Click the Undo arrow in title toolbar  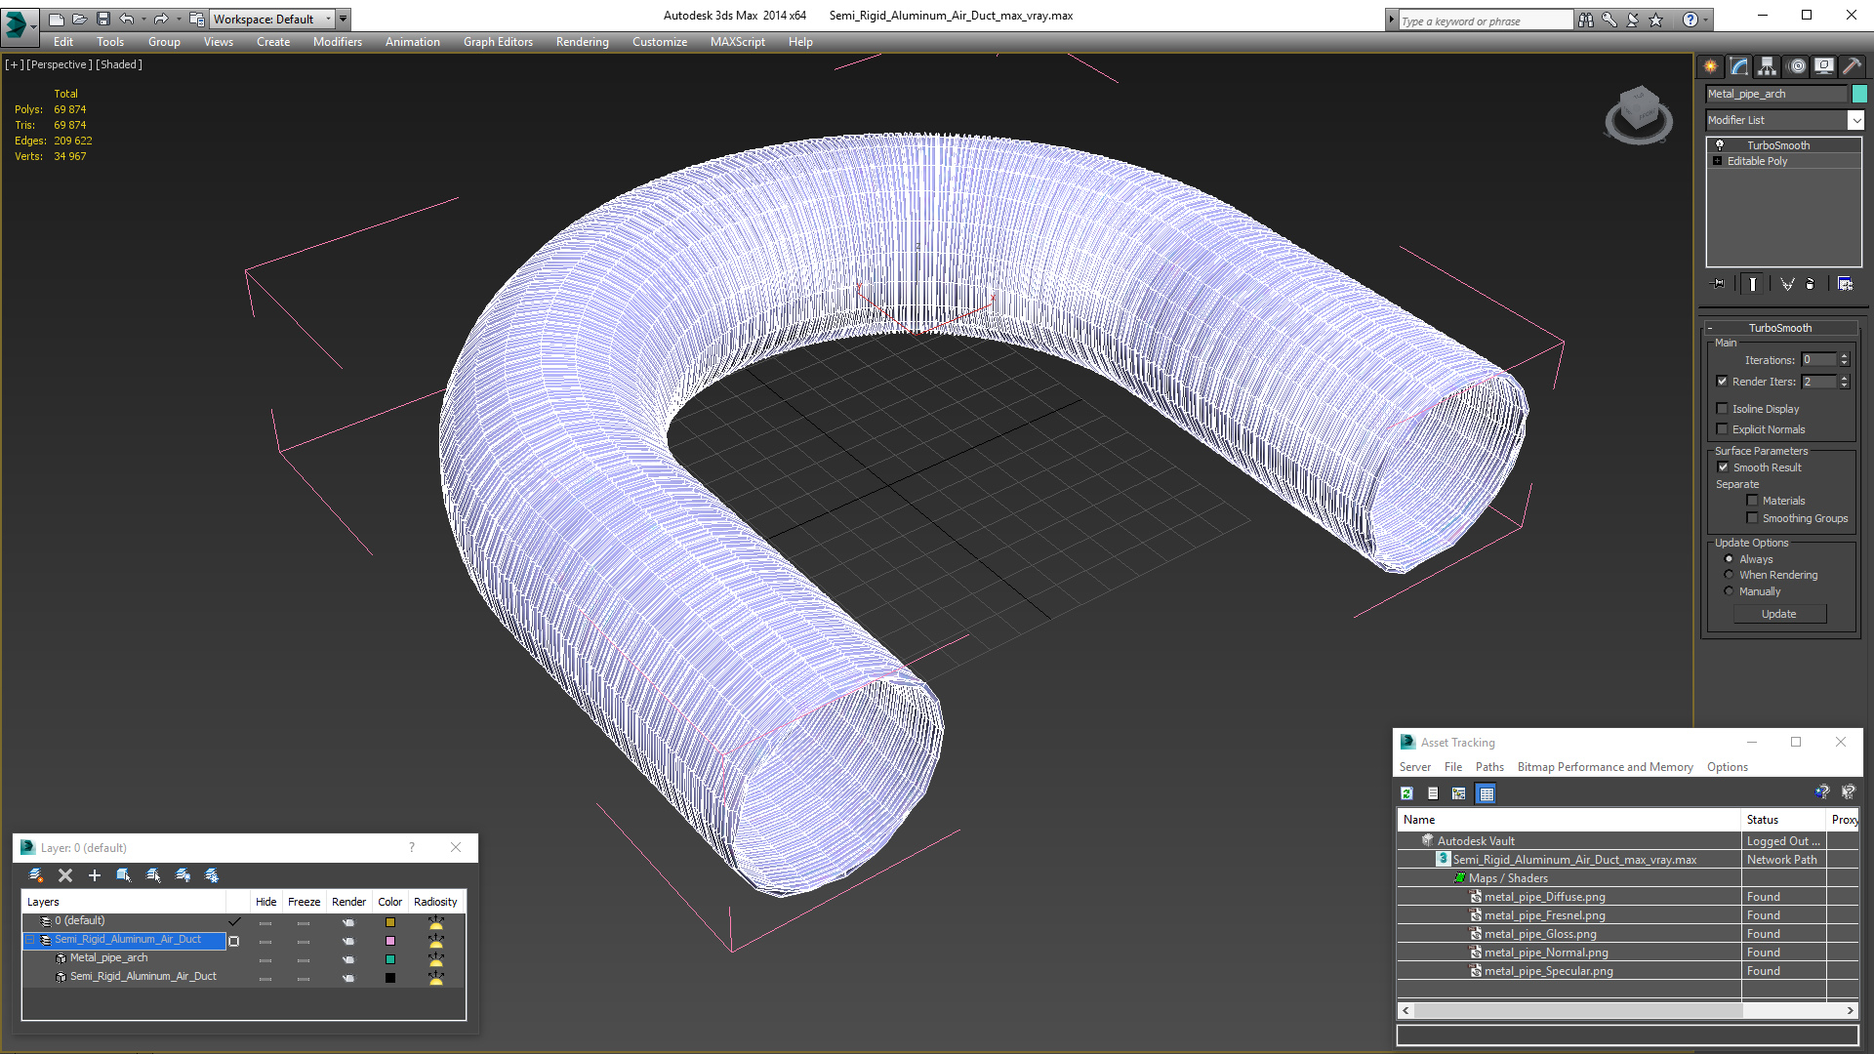click(127, 19)
